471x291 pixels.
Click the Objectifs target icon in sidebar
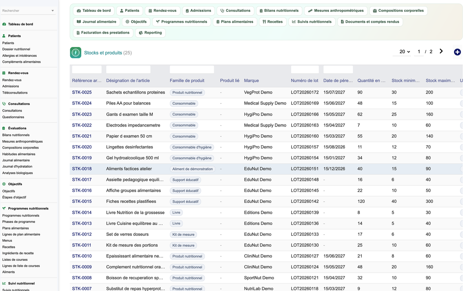click(4, 184)
